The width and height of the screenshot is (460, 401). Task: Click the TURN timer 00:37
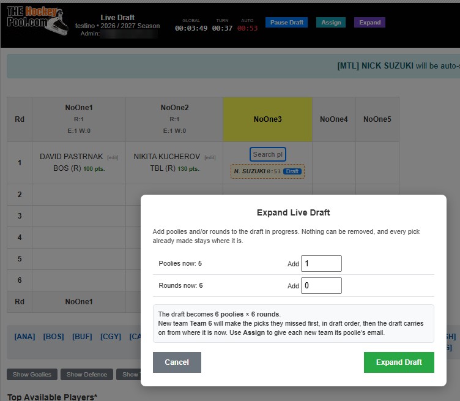[x=222, y=28]
